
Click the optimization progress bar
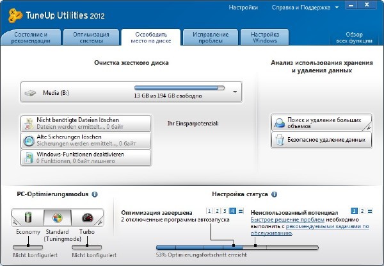(x=237, y=247)
